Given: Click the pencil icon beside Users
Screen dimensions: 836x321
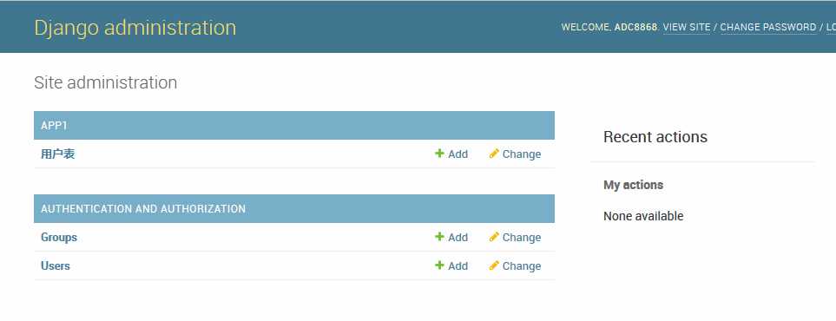Looking at the screenshot, I should 494,265.
